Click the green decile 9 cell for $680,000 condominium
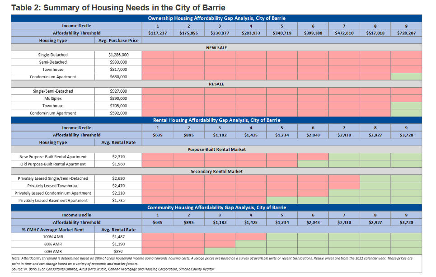This screenshot has width=436, height=277. pos(406,77)
